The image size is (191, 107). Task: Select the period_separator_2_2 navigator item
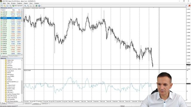tap(13, 82)
